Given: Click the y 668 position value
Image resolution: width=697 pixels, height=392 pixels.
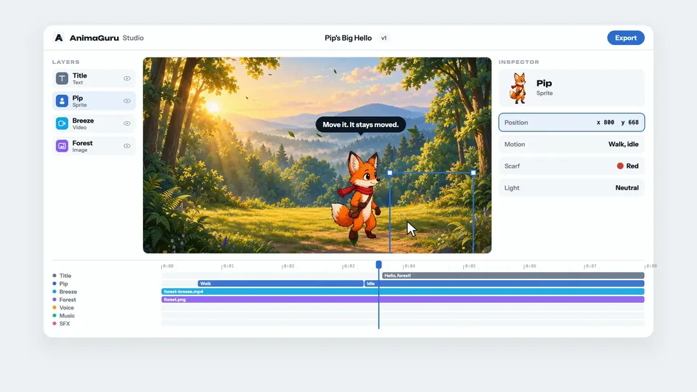Looking at the screenshot, I should coord(630,122).
